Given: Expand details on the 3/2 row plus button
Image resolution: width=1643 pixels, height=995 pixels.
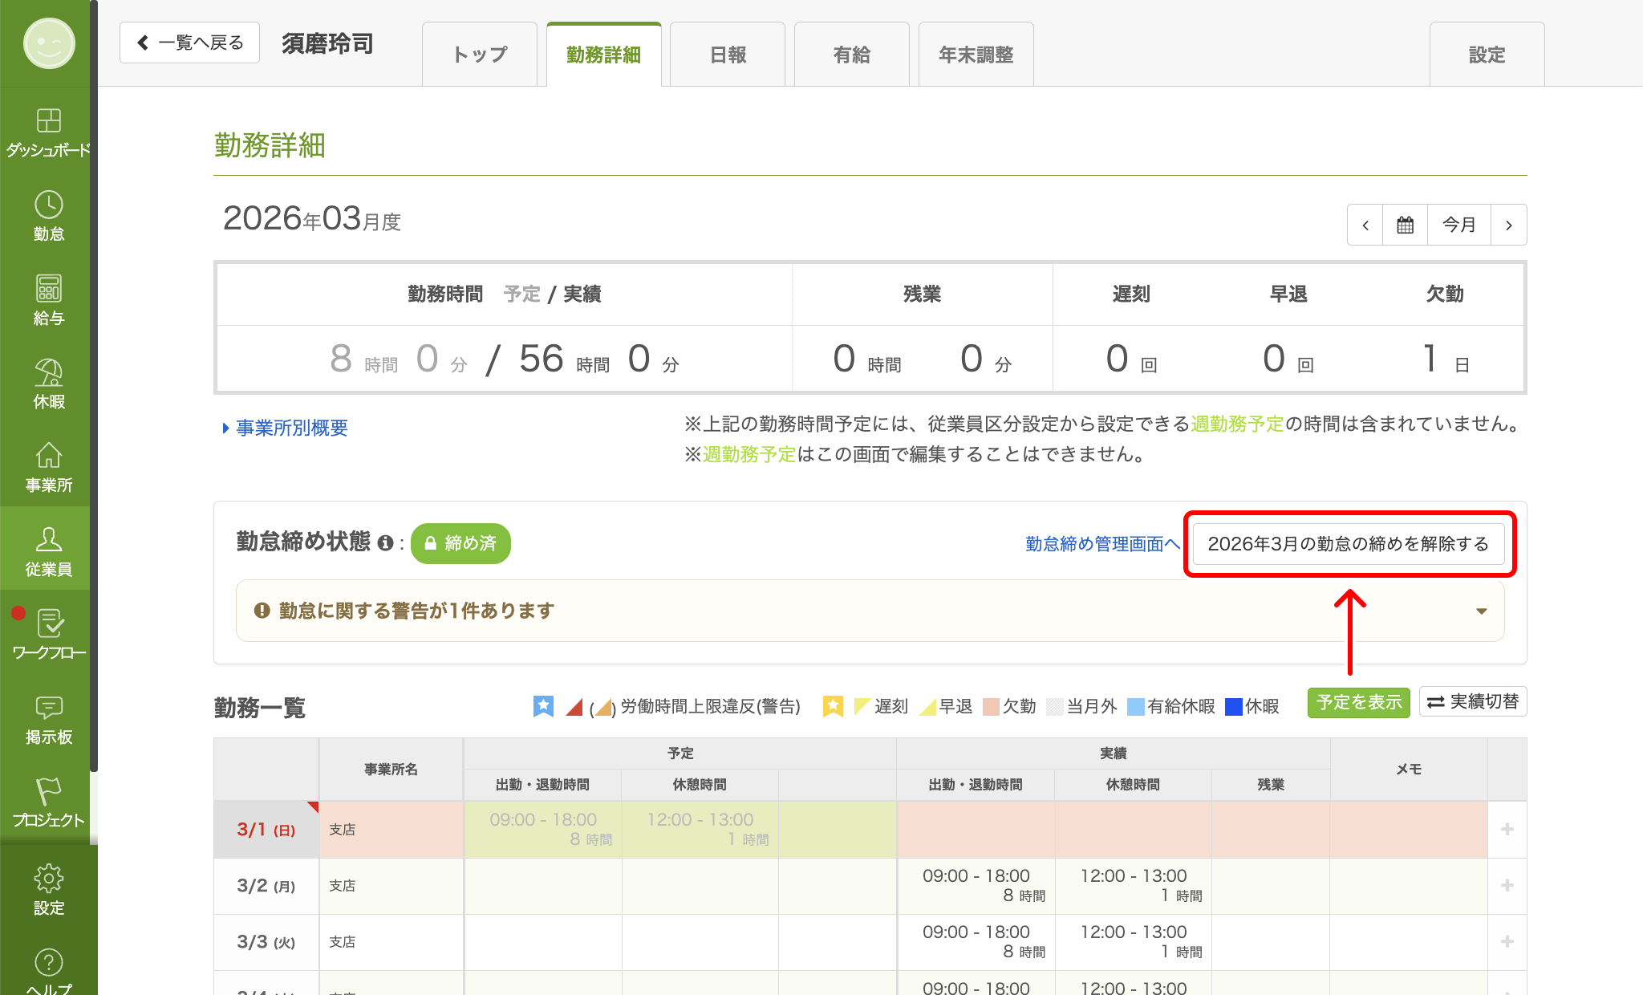Looking at the screenshot, I should pos(1507,886).
